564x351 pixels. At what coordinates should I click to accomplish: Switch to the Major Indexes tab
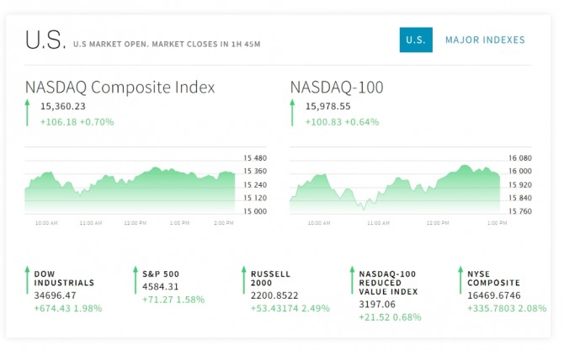pos(485,40)
